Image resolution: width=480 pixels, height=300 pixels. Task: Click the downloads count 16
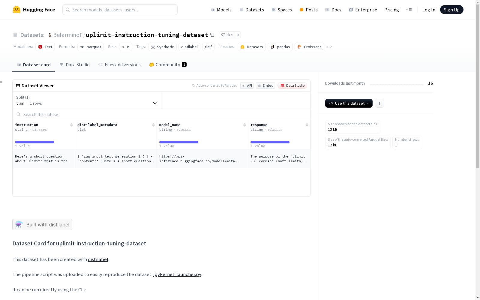click(430, 83)
